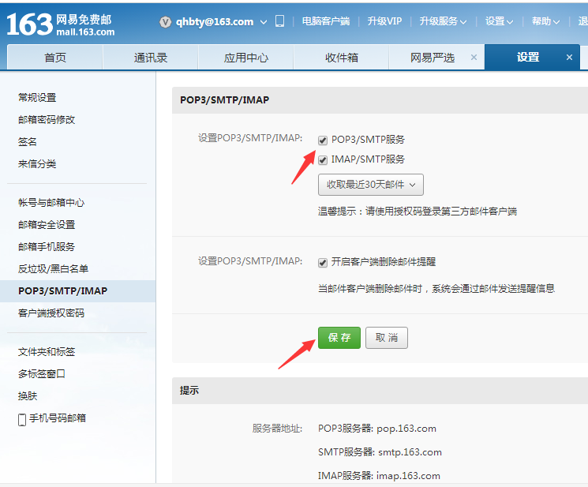Open 反垃圾/黑白名单 settings
The image size is (588, 487).
click(53, 269)
